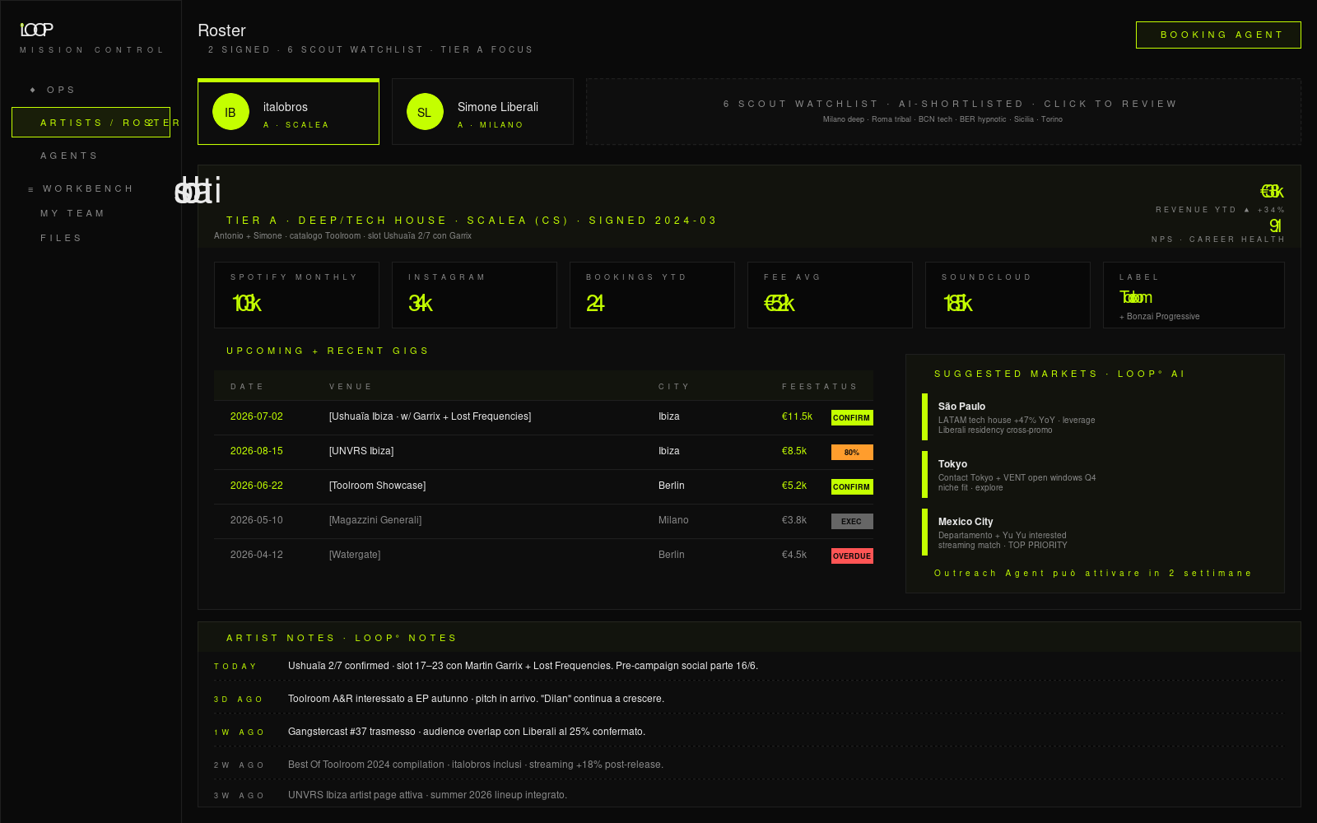Image resolution: width=1317 pixels, height=823 pixels.
Task: Select the Simone Liberali artist card
Action: pyautogui.click(x=482, y=112)
